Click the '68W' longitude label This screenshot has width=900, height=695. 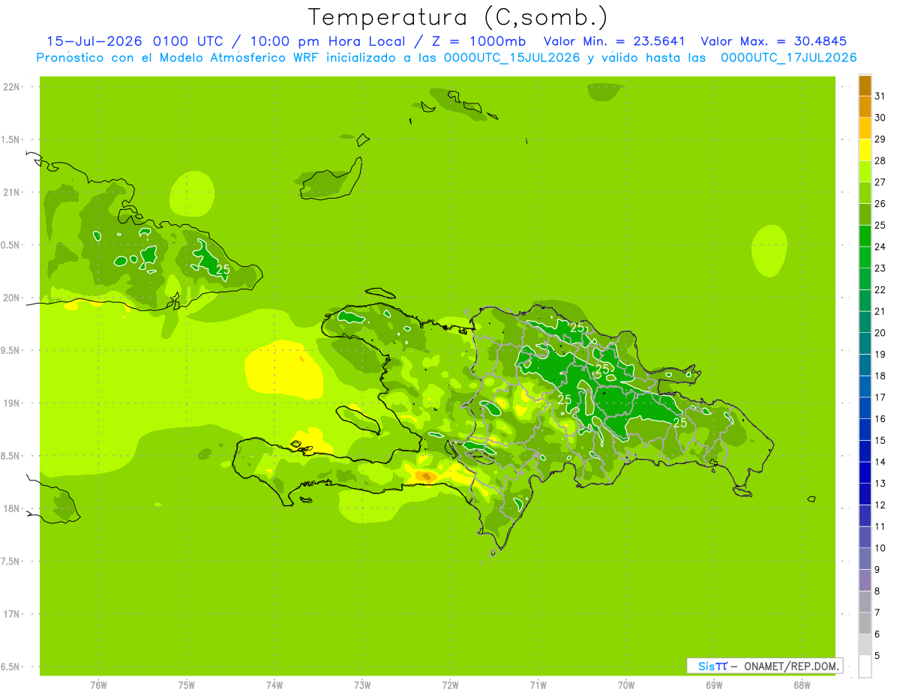801,685
